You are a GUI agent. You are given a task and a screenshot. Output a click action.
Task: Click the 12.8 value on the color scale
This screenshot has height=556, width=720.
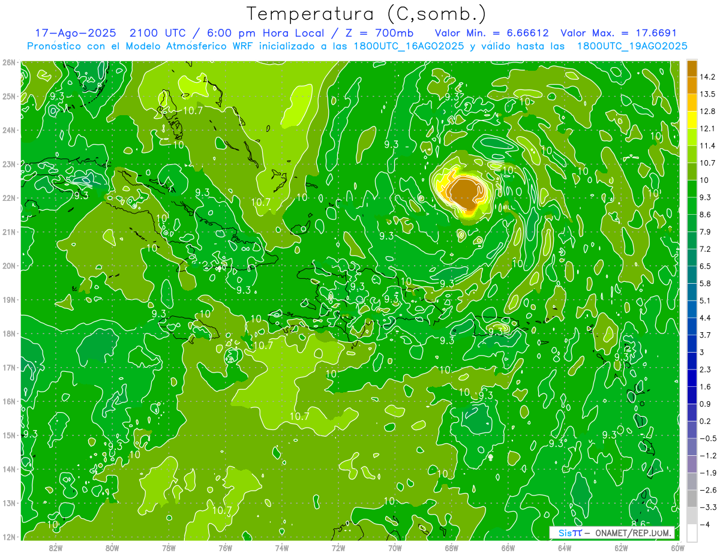click(707, 112)
